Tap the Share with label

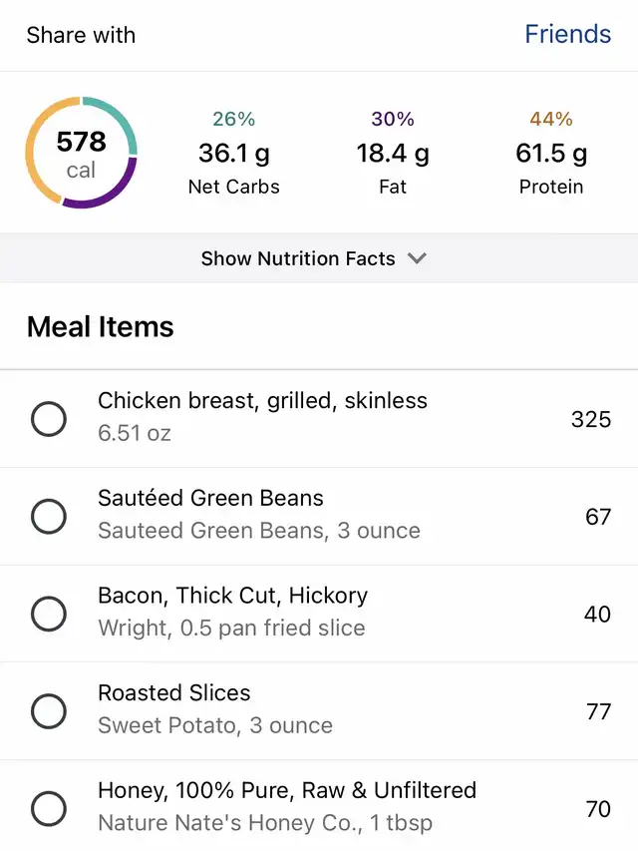pos(81,35)
